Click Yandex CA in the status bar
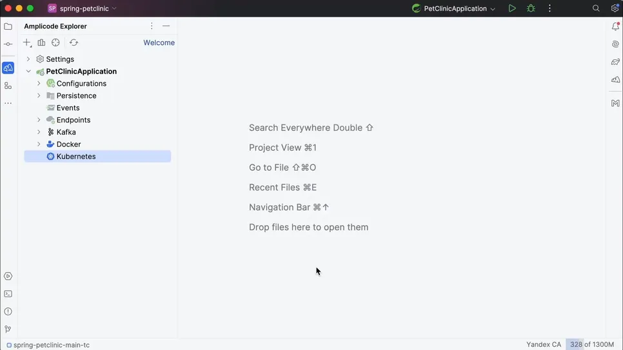The height and width of the screenshot is (350, 623). click(544, 344)
